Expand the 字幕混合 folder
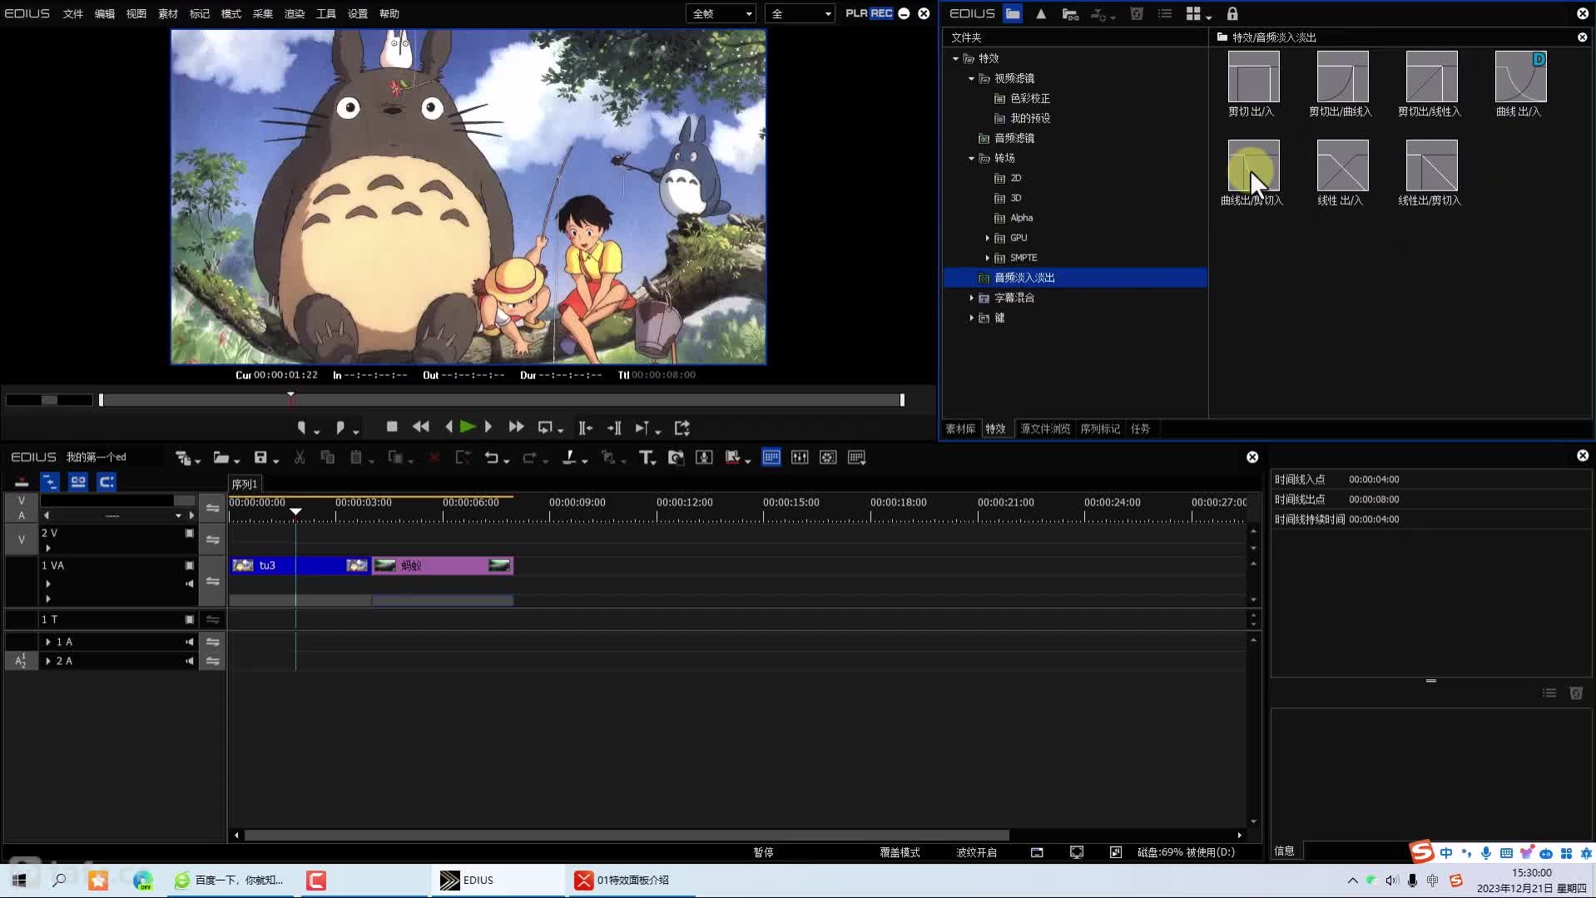1596x898 pixels. [971, 298]
